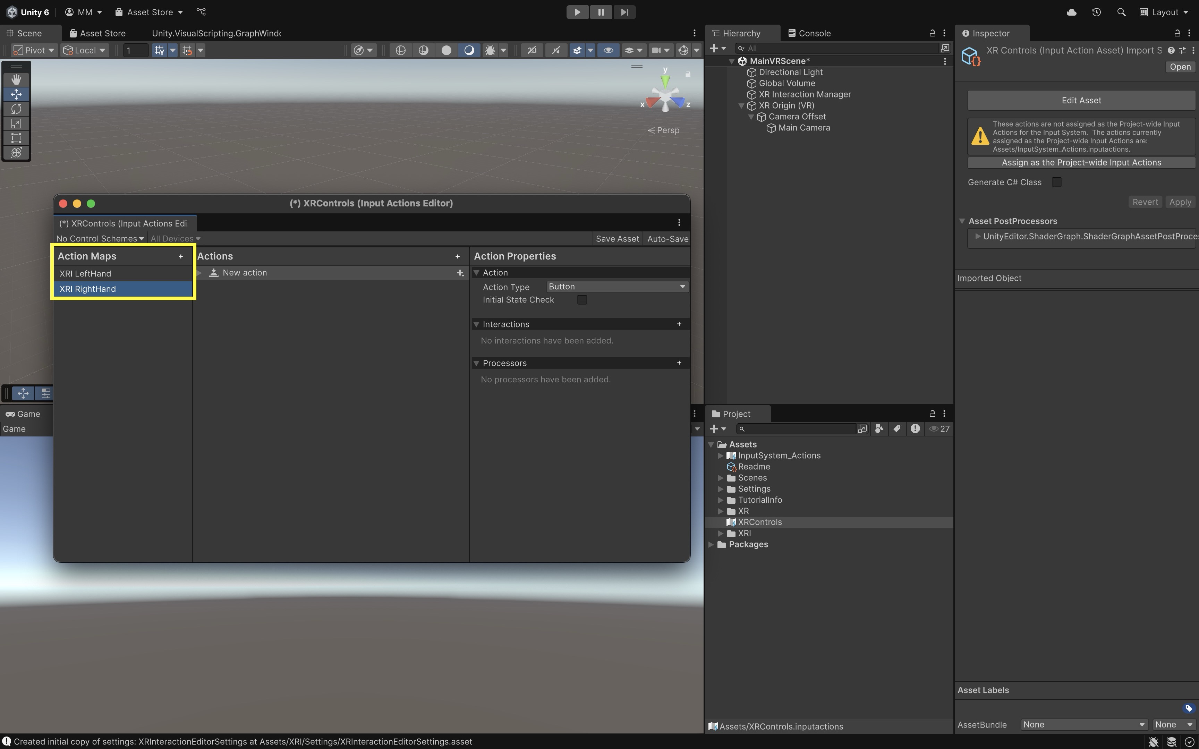The width and height of the screenshot is (1199, 749).
Task: Add a new action map
Action: 181,256
